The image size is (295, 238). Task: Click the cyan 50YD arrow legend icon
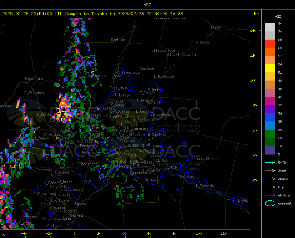[270, 162]
